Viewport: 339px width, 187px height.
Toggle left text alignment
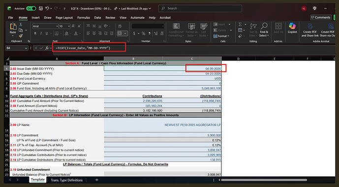point(88,33)
